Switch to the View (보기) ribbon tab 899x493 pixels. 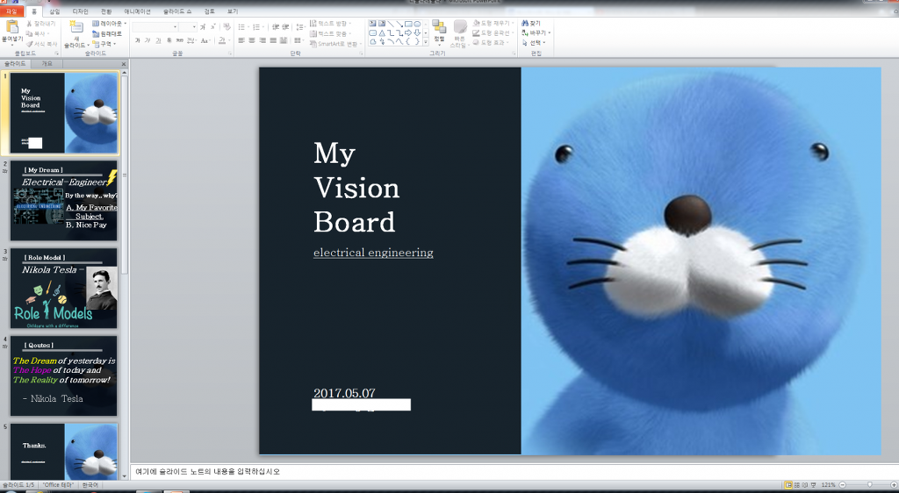(x=232, y=11)
